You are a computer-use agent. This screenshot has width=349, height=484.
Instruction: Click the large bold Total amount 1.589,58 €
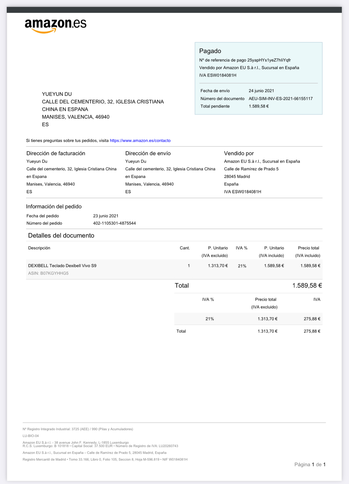307,286
